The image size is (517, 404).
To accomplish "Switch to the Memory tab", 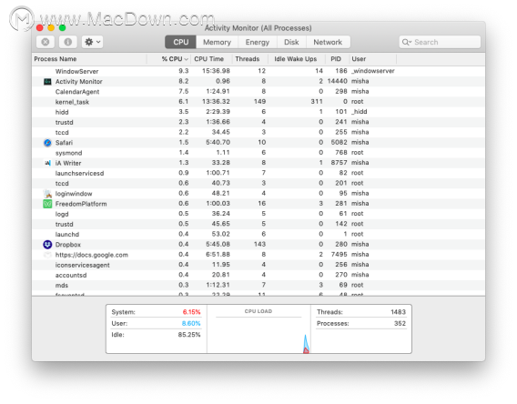I will coord(217,42).
